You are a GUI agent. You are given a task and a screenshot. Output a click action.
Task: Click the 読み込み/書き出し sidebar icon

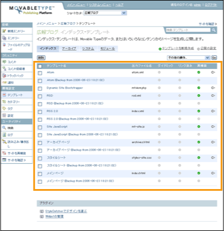tap(4, 142)
